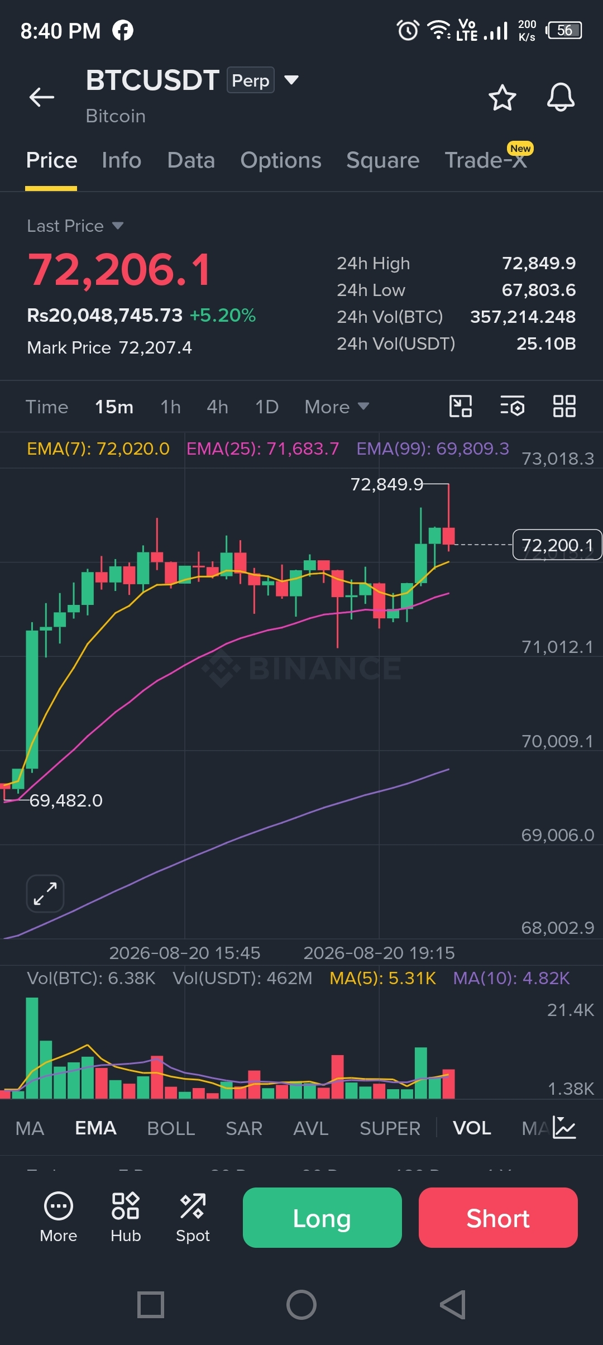
Task: Open indicator chart settings icon beside VOL
Action: 564,1128
